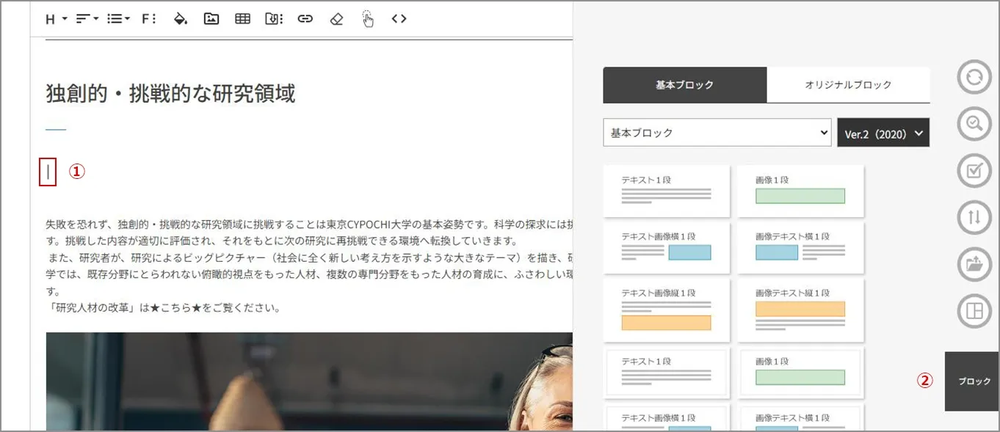
Task: Click the line 「研究人材の改革」は★こちら★をご覧ください
Action: pyautogui.click(x=163, y=308)
